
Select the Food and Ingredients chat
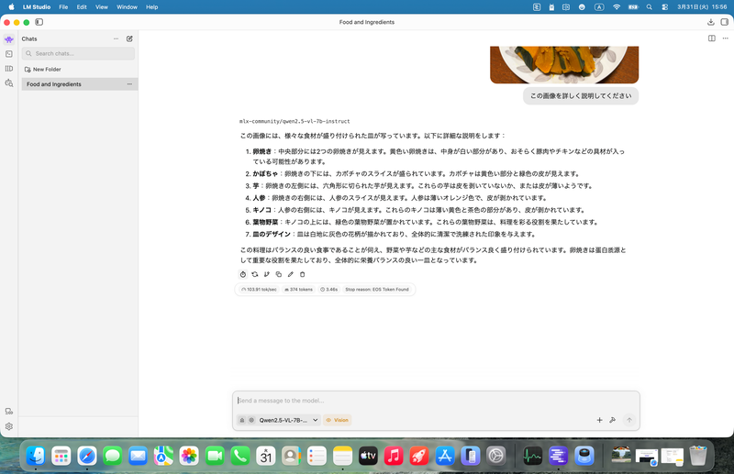(78, 84)
